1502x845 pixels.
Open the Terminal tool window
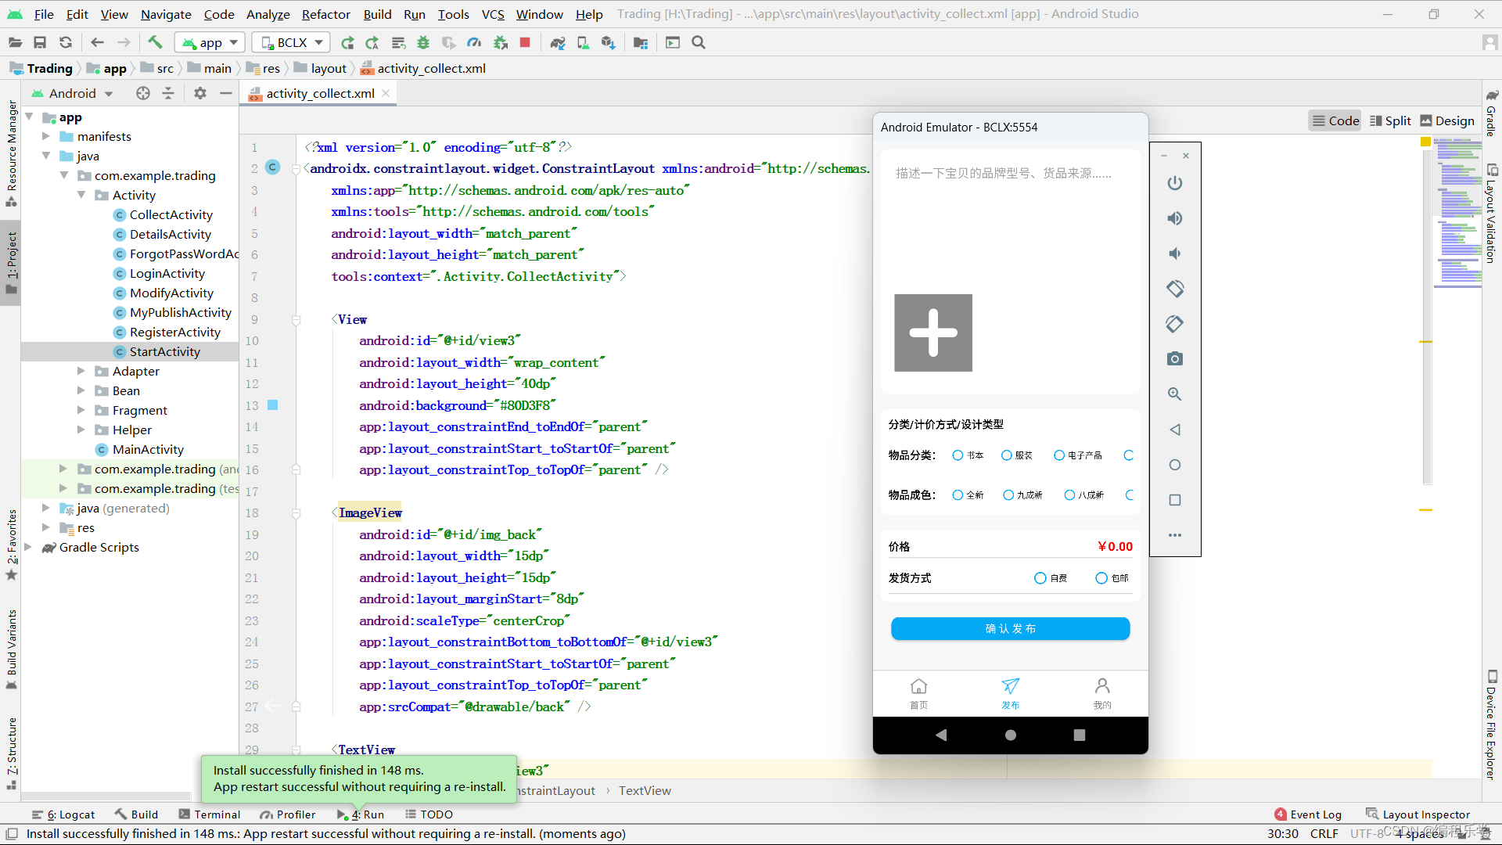click(210, 814)
